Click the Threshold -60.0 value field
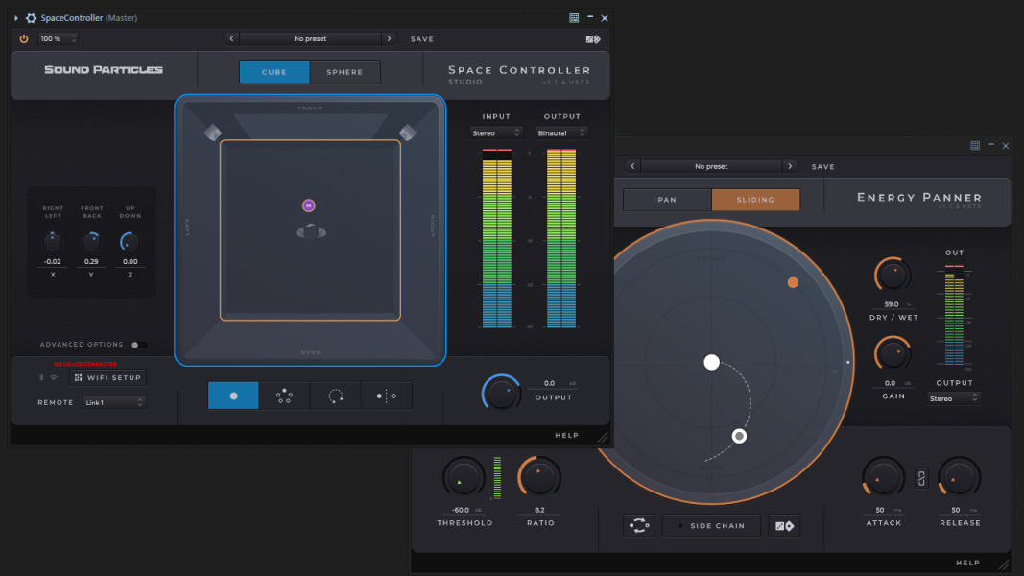Screen dimensions: 1024x576 (x=461, y=510)
